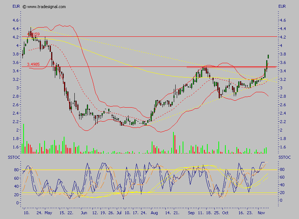
Task: Click the Oct label on the date axis
Action: tap(225, 213)
